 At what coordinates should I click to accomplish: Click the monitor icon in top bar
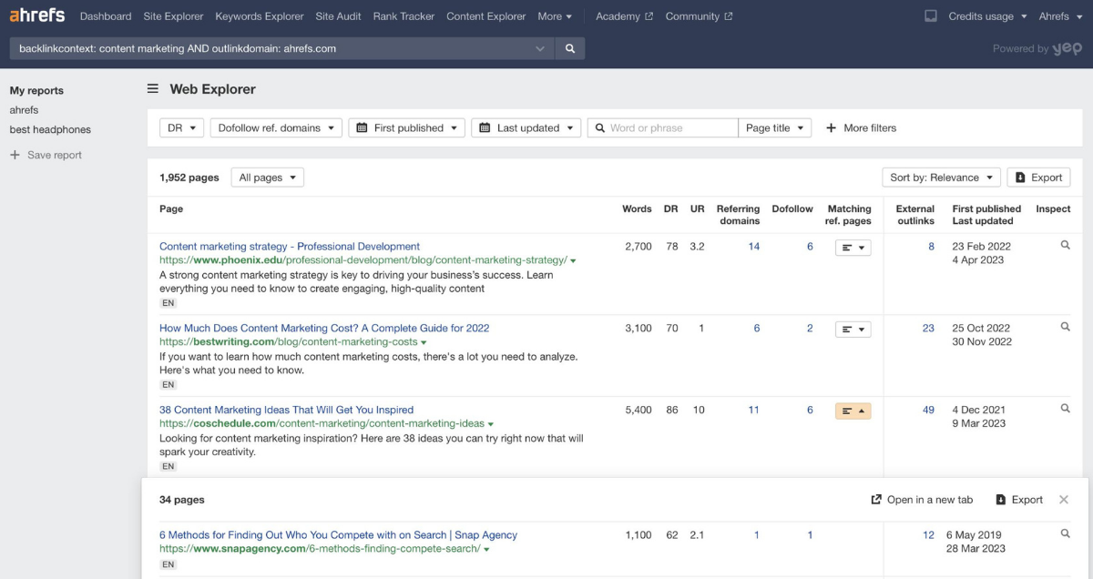pos(930,16)
